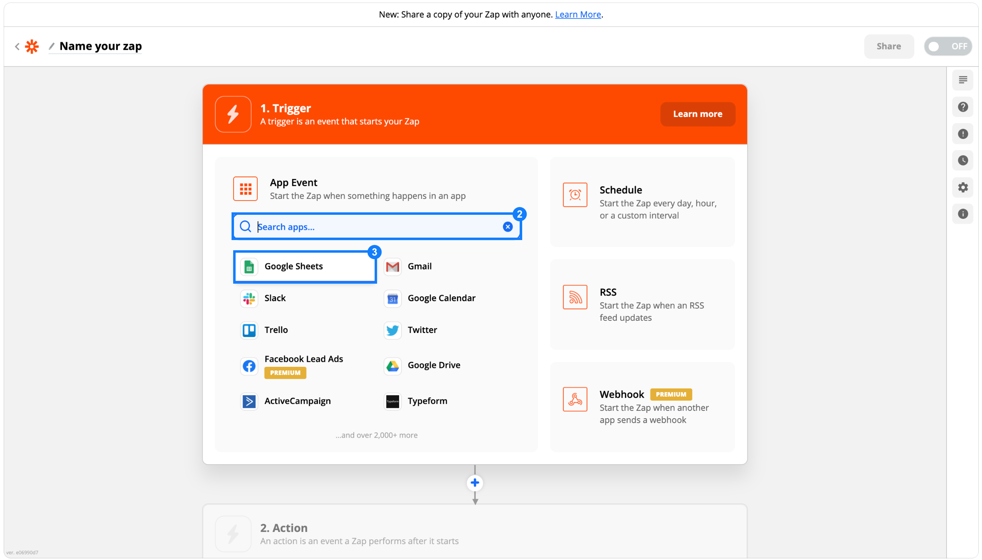Click '...and over 2,000+ more' text

(x=377, y=435)
